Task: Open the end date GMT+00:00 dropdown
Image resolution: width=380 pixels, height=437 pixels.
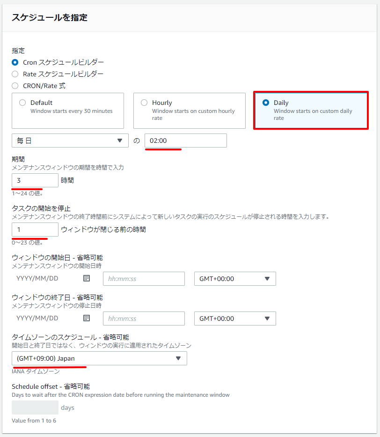Action: (x=235, y=318)
